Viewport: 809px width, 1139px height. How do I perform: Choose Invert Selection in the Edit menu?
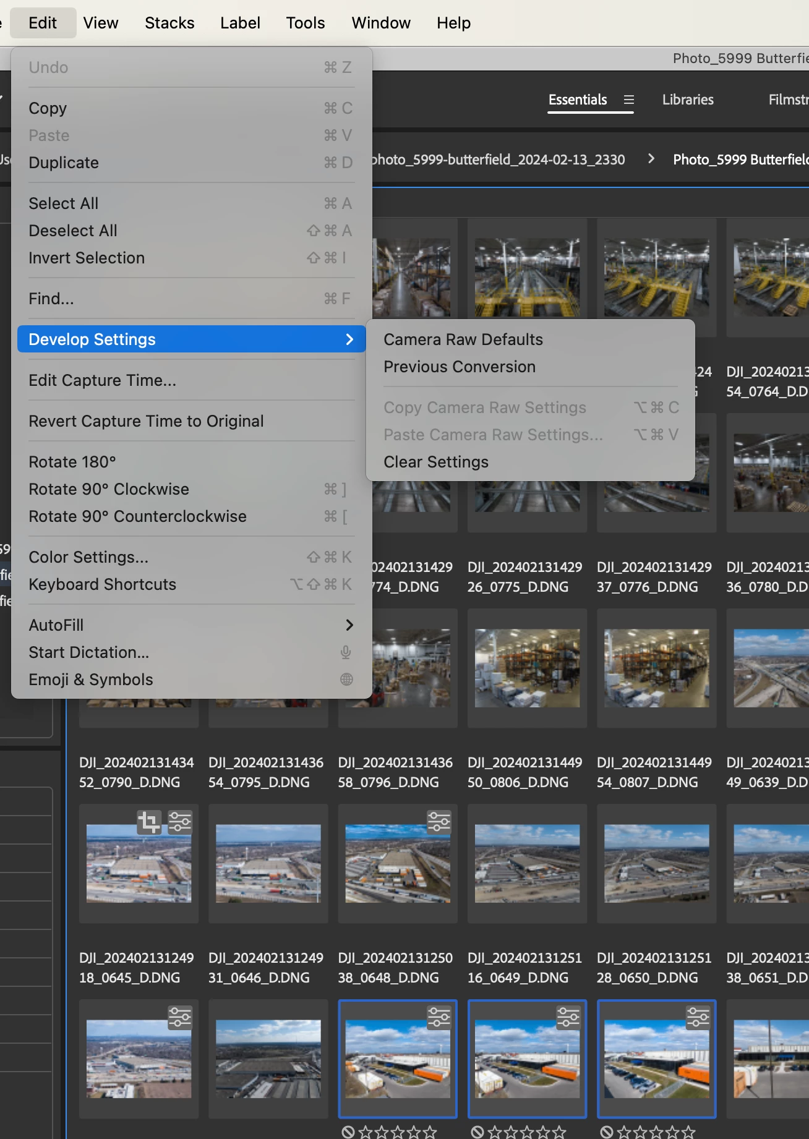pos(191,258)
